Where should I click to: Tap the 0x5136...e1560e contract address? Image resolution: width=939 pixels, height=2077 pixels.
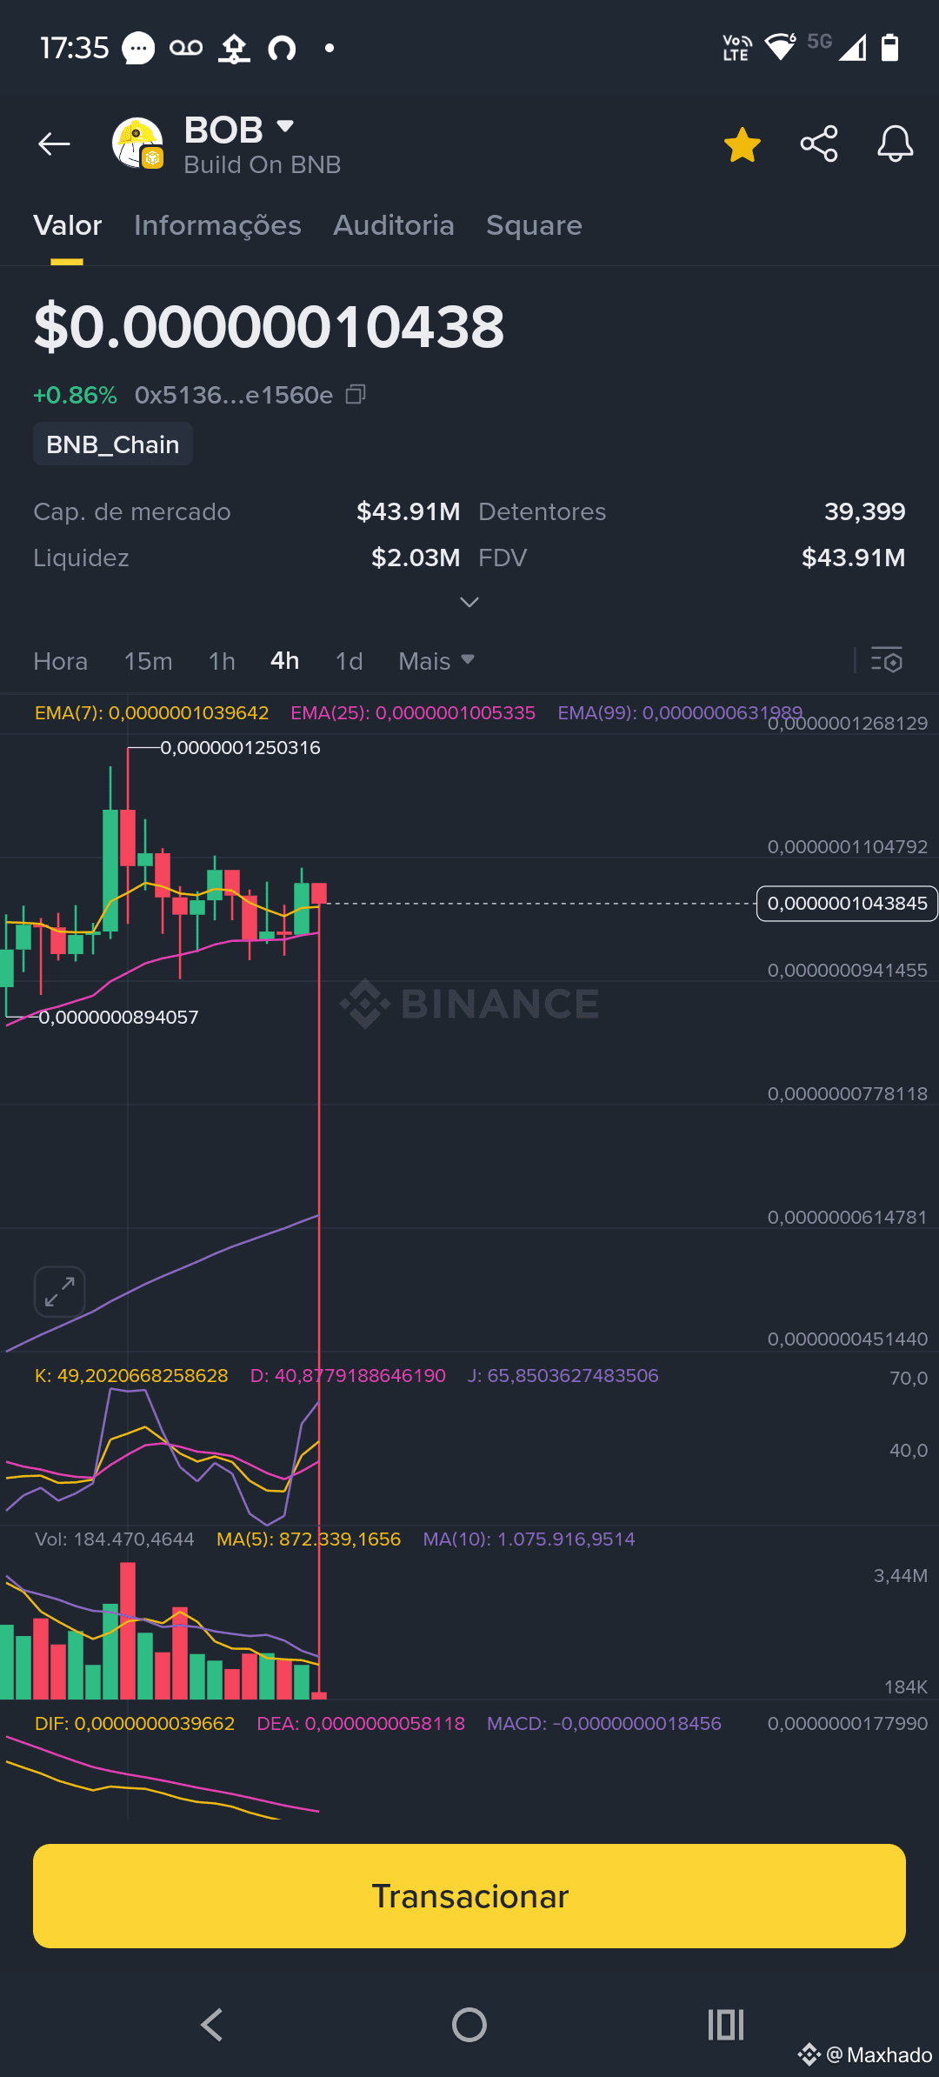pyautogui.click(x=234, y=395)
